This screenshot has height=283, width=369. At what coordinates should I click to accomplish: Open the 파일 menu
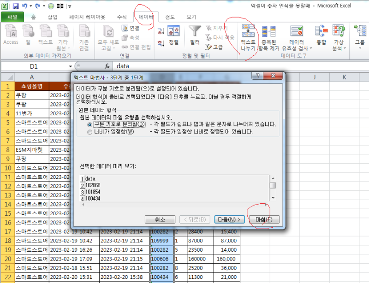(x=12, y=15)
